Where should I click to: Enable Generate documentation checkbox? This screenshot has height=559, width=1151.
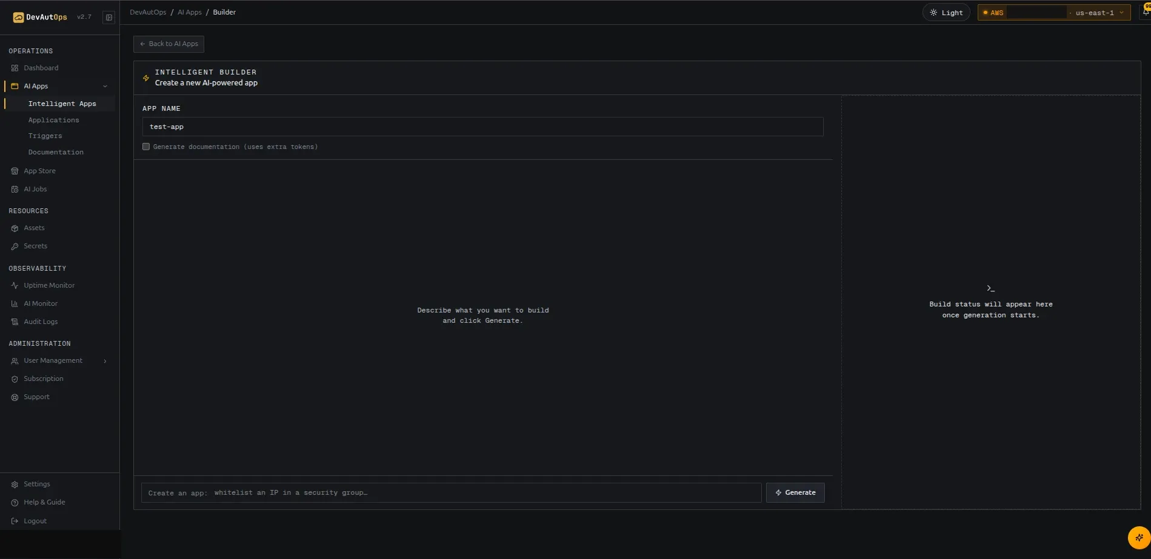146,147
